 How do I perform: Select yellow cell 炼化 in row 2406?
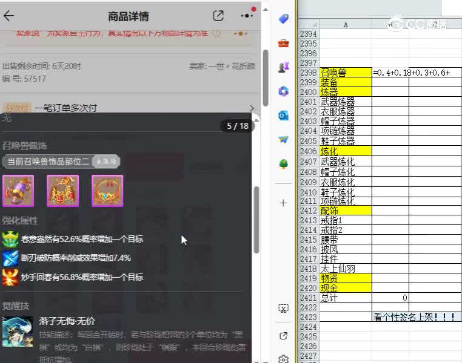[x=346, y=151]
